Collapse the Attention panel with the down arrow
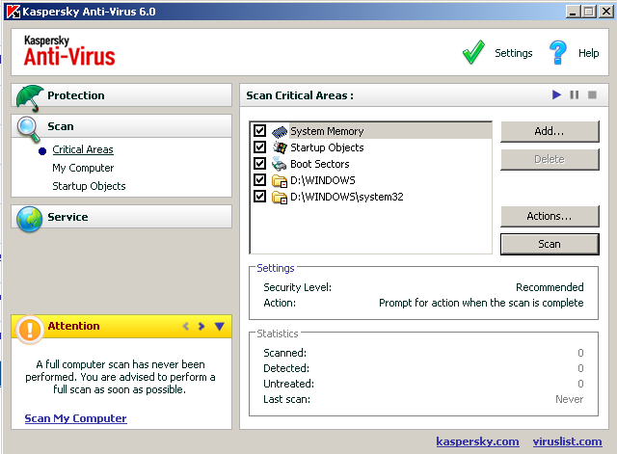 click(220, 326)
